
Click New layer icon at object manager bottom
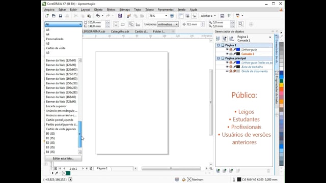(218, 171)
